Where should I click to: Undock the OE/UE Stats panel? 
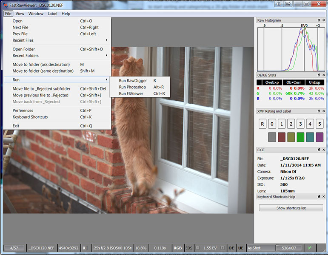pos(319,75)
